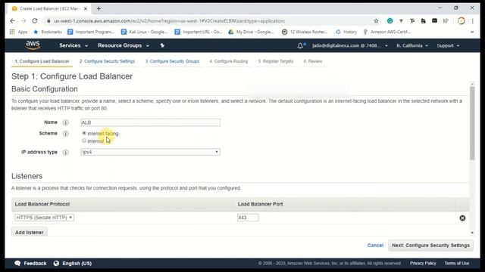Screen dimensions: 485x272
Task: Click the AWS logo home icon
Action: (x=33, y=45)
